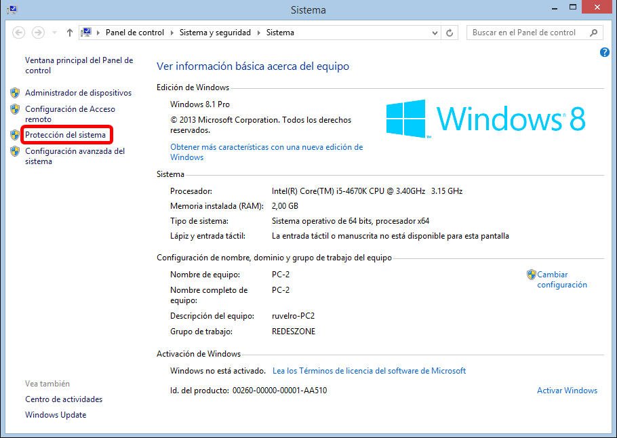Click Activar Windows link
617x438 pixels.
(567, 391)
